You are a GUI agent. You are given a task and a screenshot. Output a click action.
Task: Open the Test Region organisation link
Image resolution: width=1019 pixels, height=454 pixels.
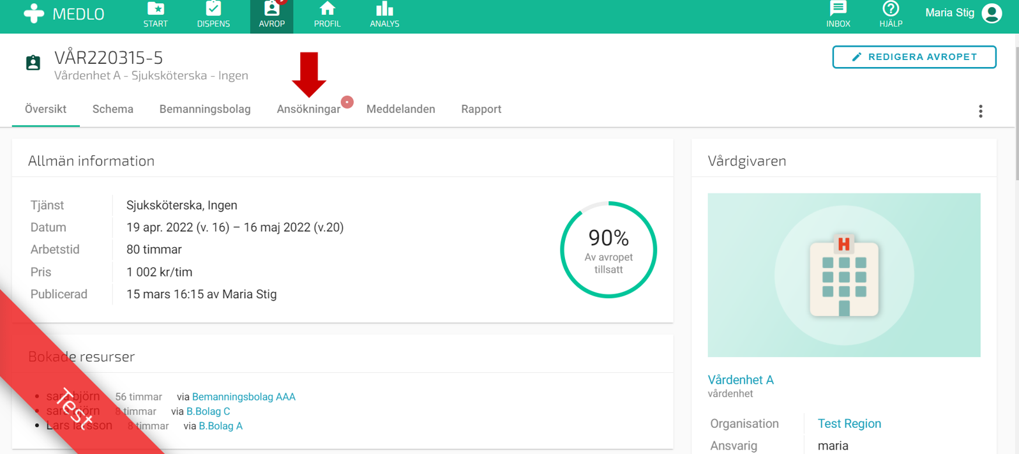pos(849,424)
